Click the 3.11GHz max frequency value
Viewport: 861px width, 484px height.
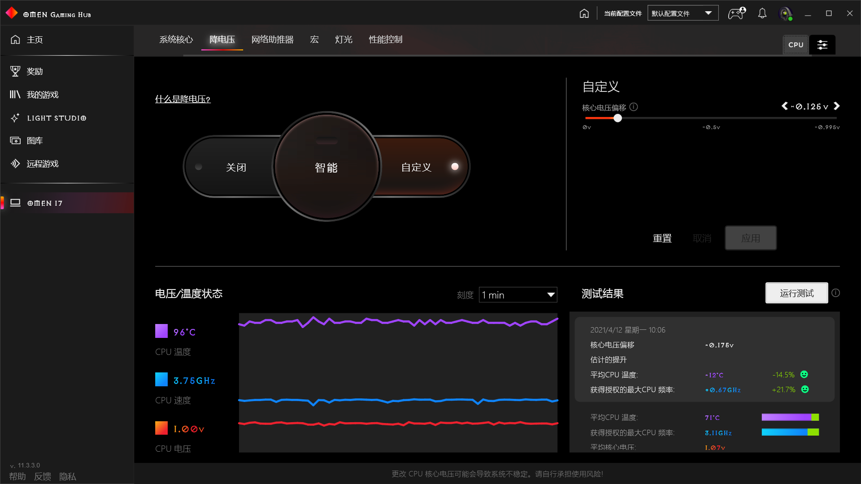(x=718, y=433)
